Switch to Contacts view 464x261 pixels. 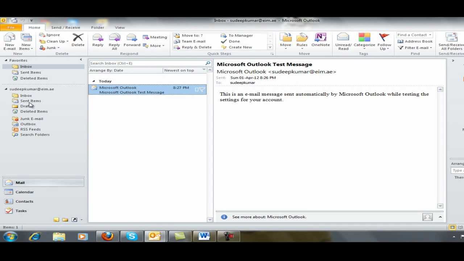tap(43, 202)
